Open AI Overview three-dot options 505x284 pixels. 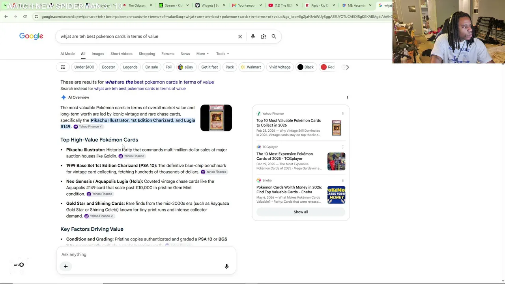(347, 97)
